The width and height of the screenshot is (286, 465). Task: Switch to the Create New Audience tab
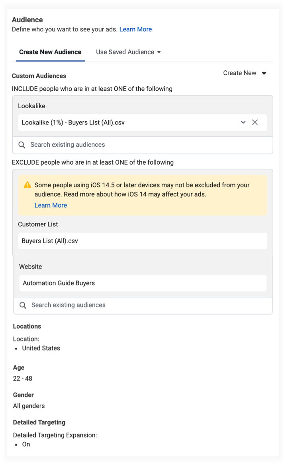pyautogui.click(x=50, y=52)
